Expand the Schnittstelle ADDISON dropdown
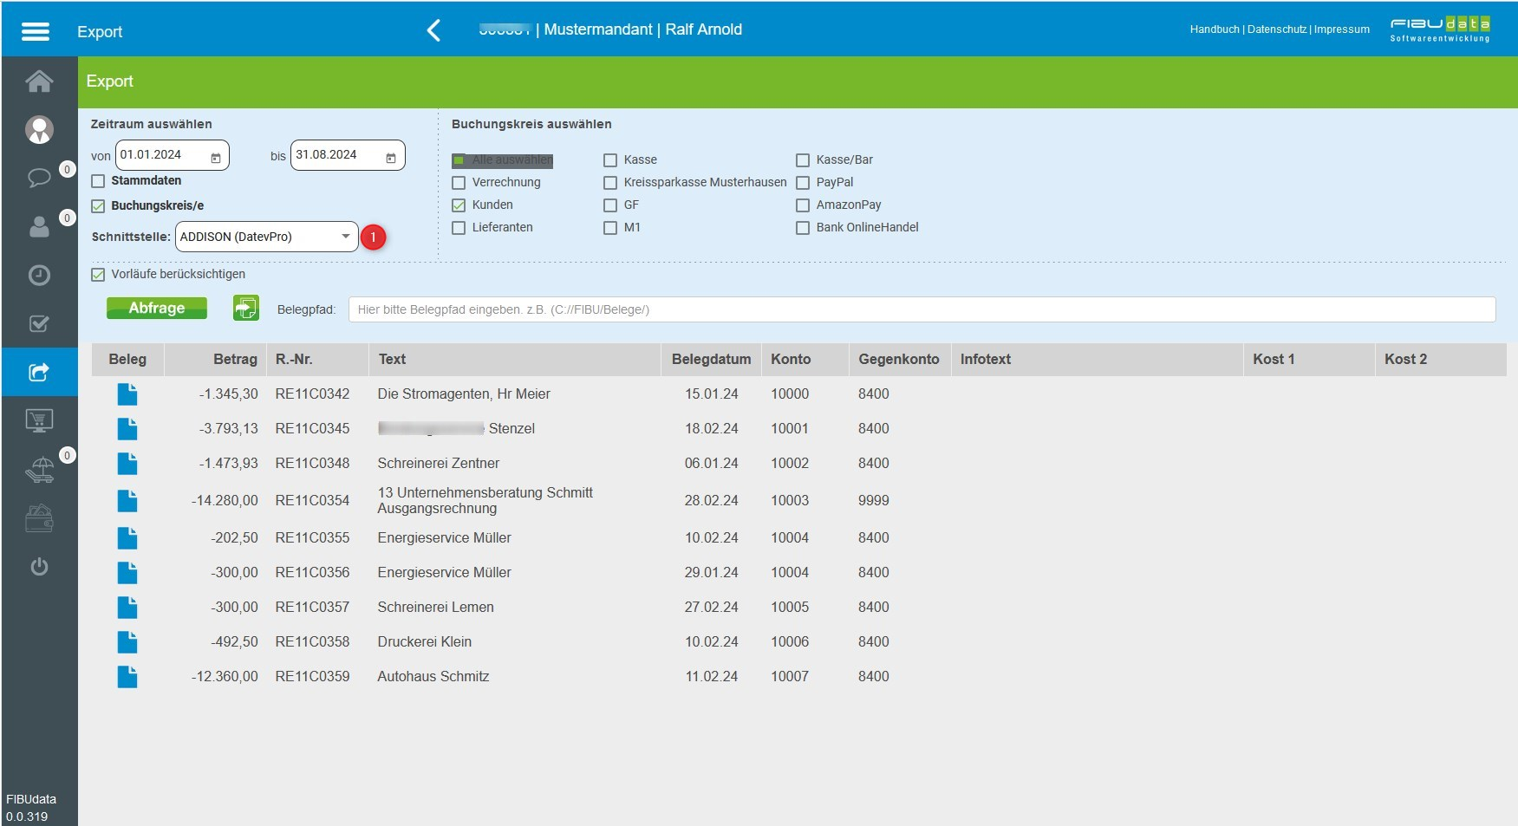This screenshot has height=826, width=1518. (345, 237)
